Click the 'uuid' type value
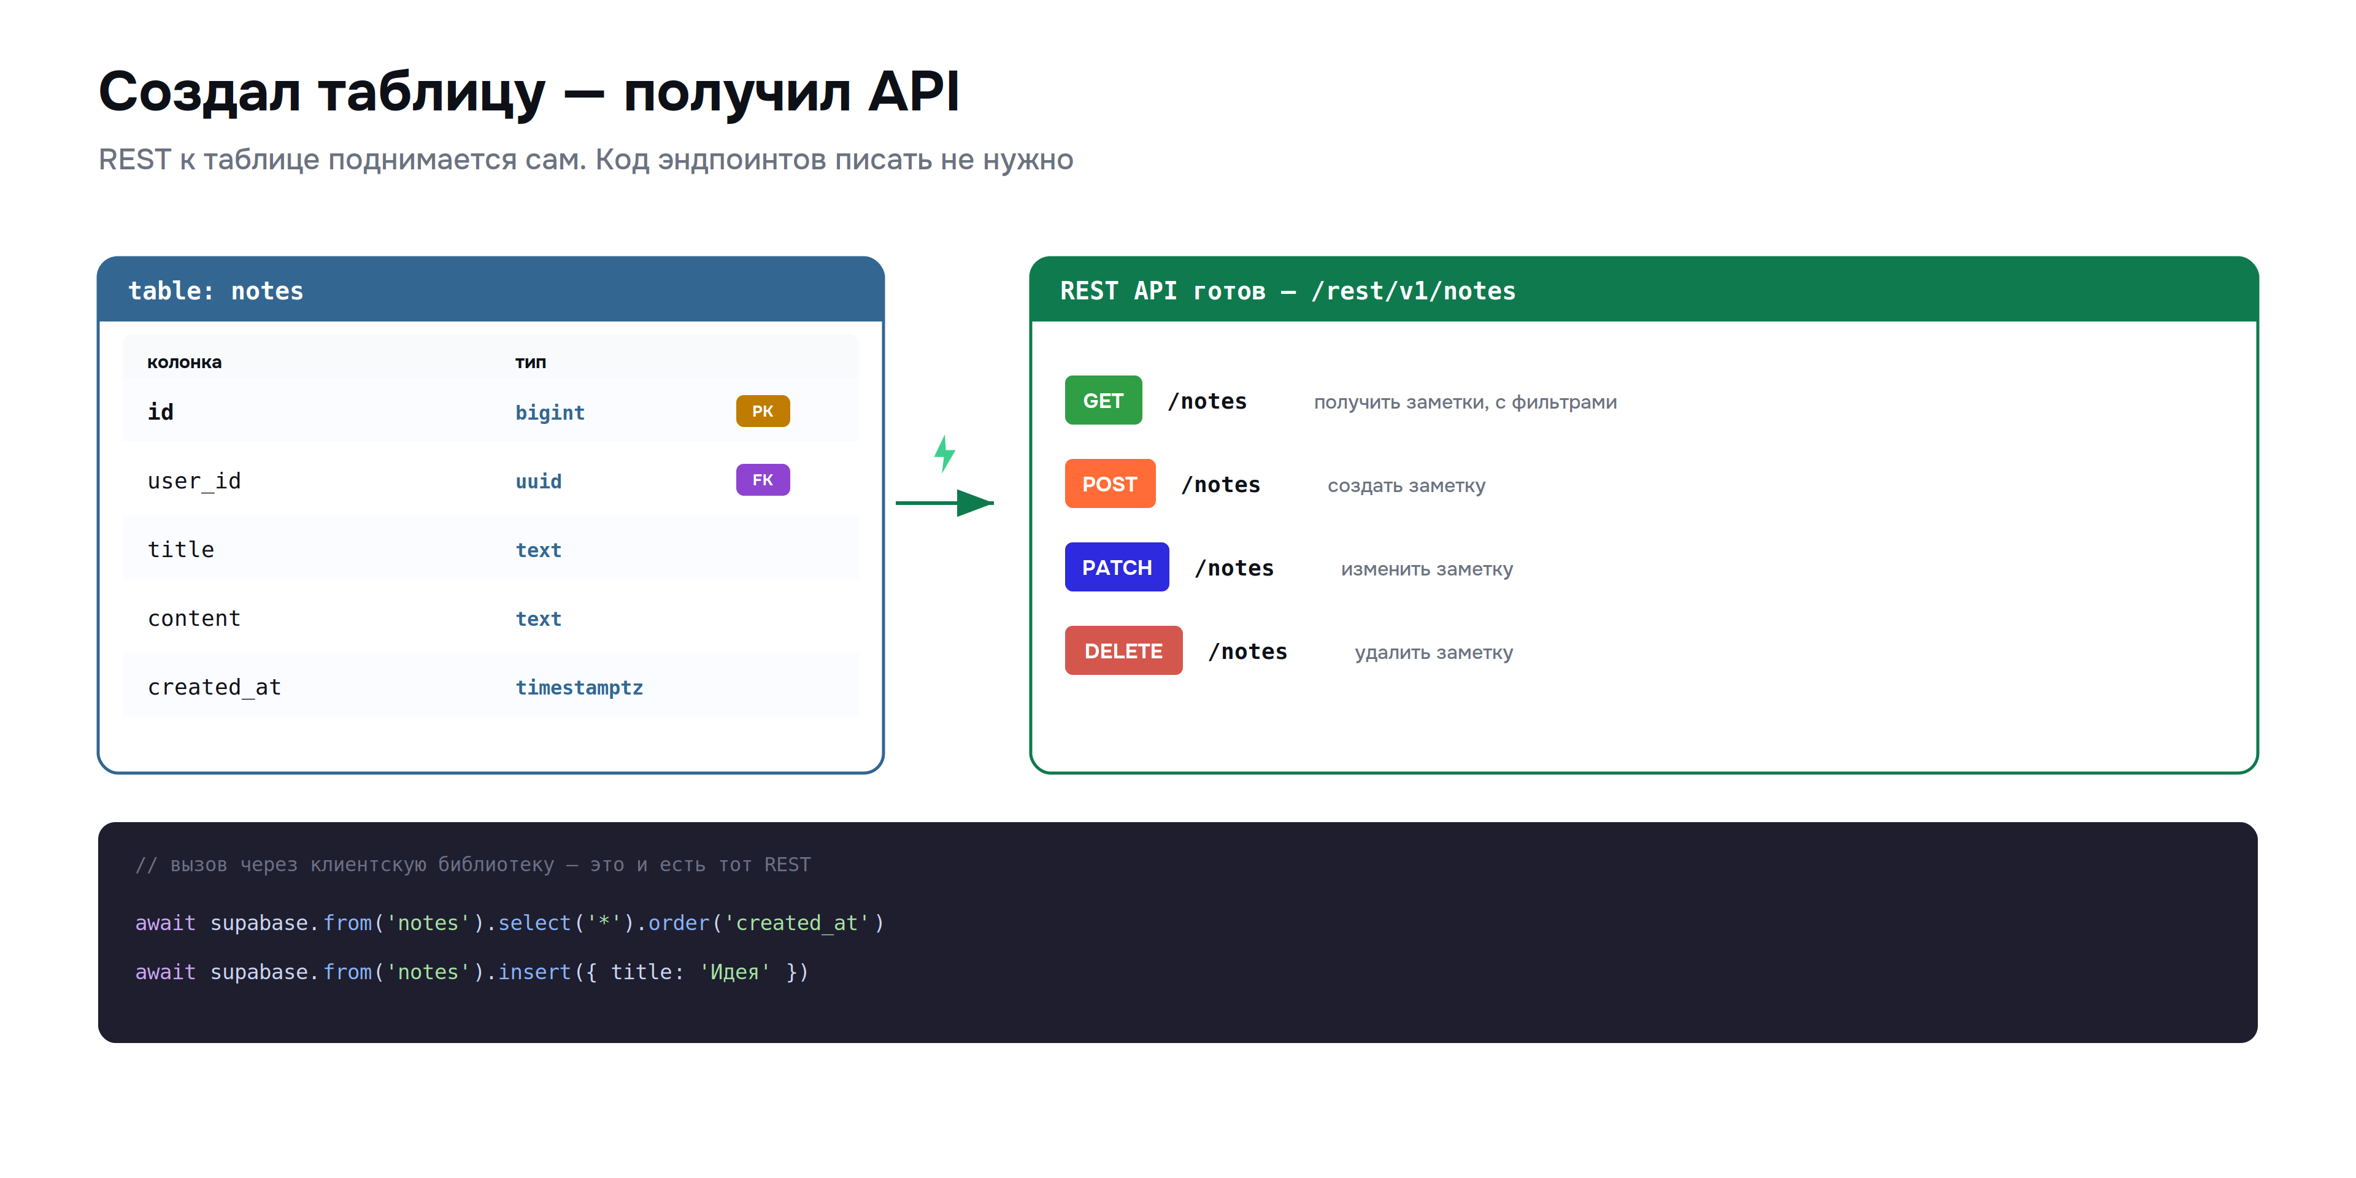Image resolution: width=2356 pixels, height=1178 pixels. click(539, 481)
